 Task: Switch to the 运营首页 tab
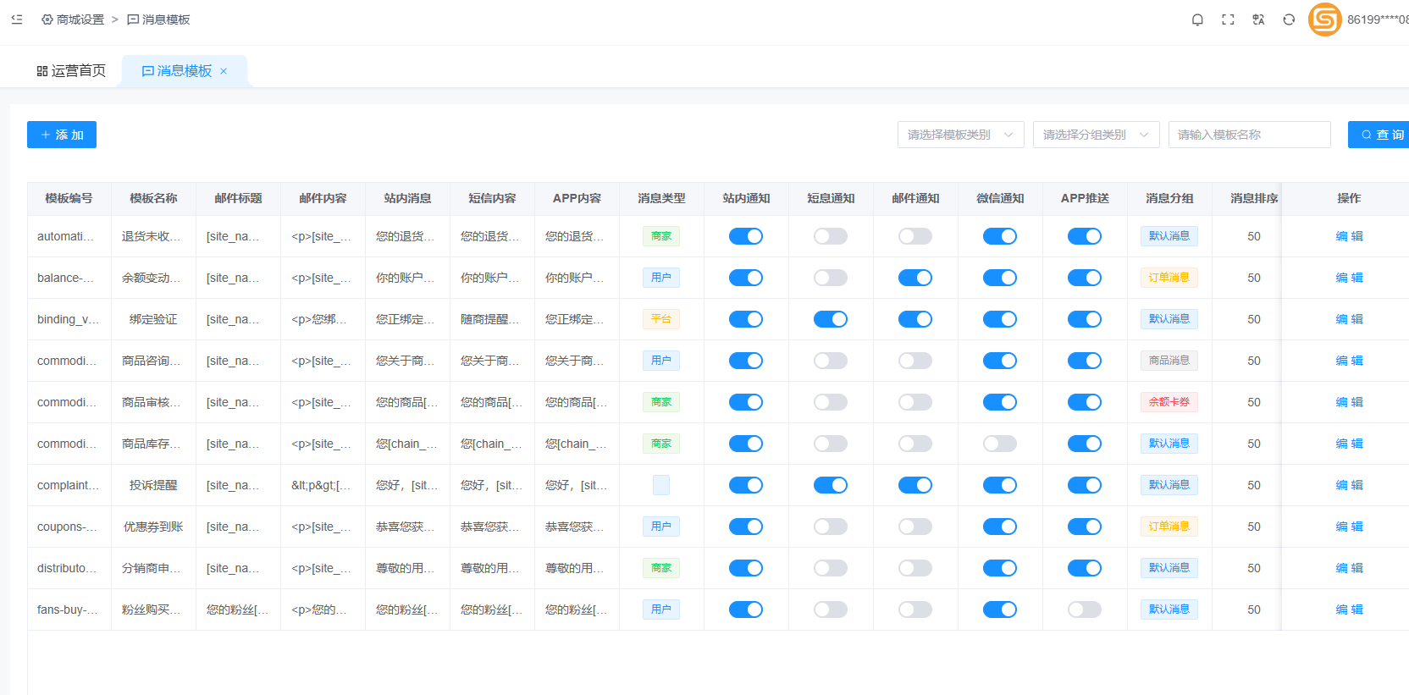pyautogui.click(x=71, y=71)
